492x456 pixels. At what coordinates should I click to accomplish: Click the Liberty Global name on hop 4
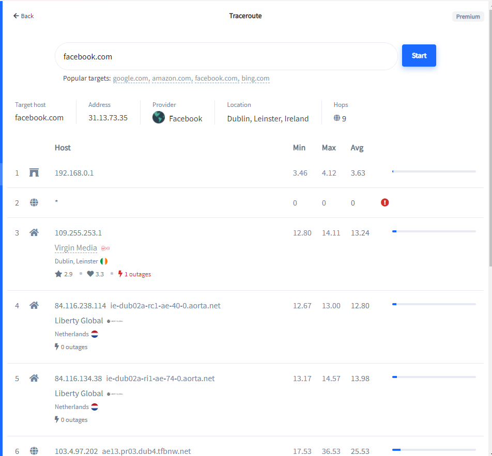click(79, 321)
